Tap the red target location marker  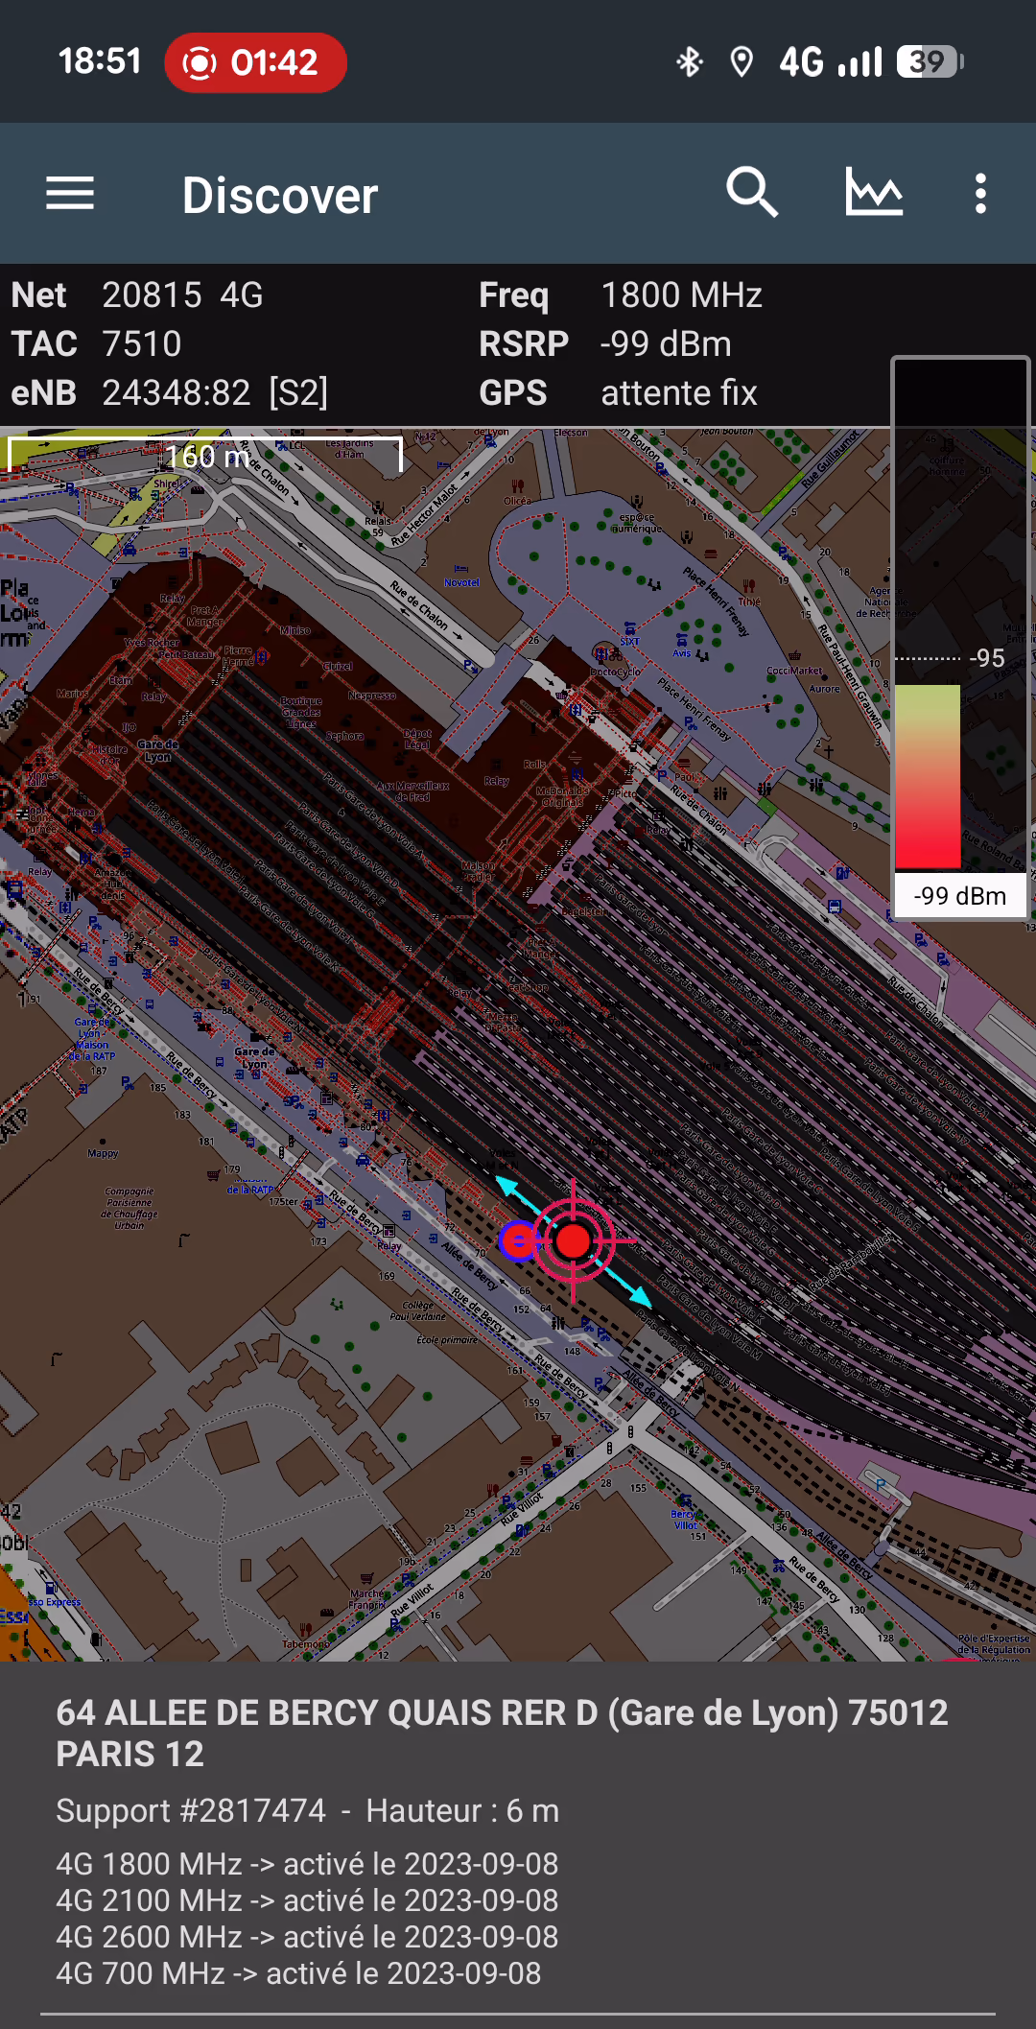click(574, 1240)
